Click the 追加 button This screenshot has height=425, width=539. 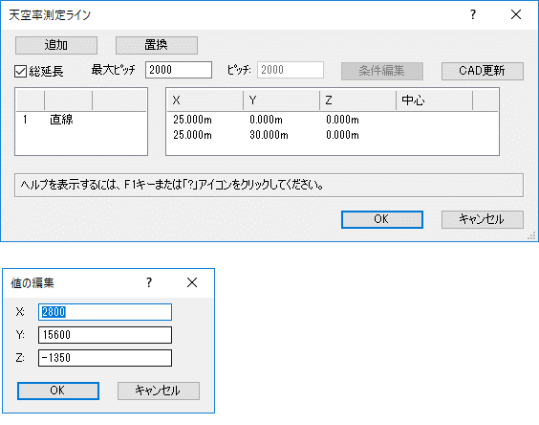(x=56, y=45)
